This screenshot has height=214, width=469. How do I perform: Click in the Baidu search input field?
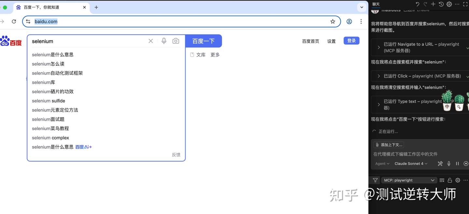[88, 41]
